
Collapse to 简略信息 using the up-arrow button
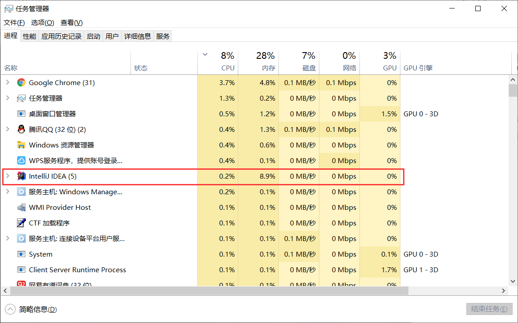(10, 309)
